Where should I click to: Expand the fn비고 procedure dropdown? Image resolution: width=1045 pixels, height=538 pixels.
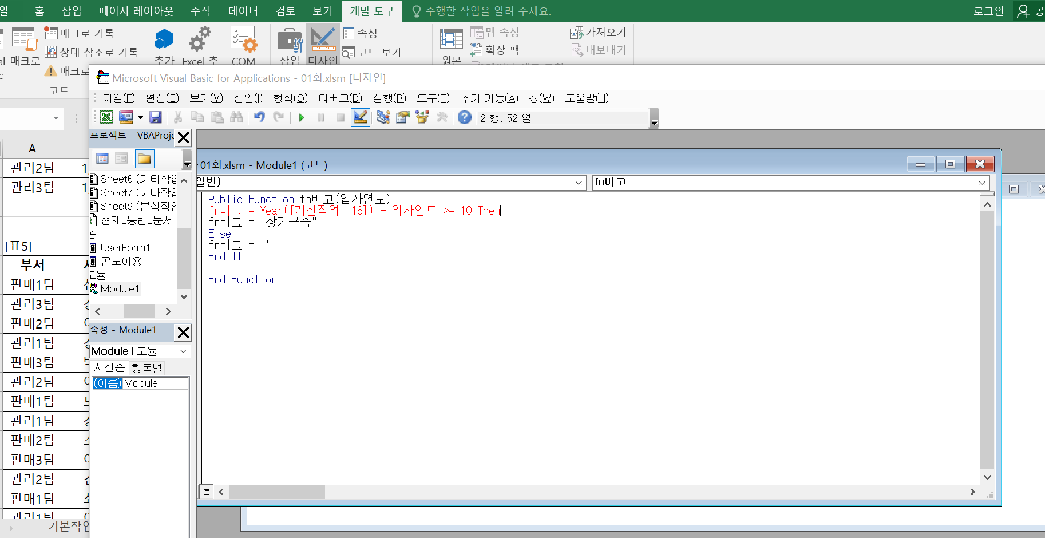(982, 183)
